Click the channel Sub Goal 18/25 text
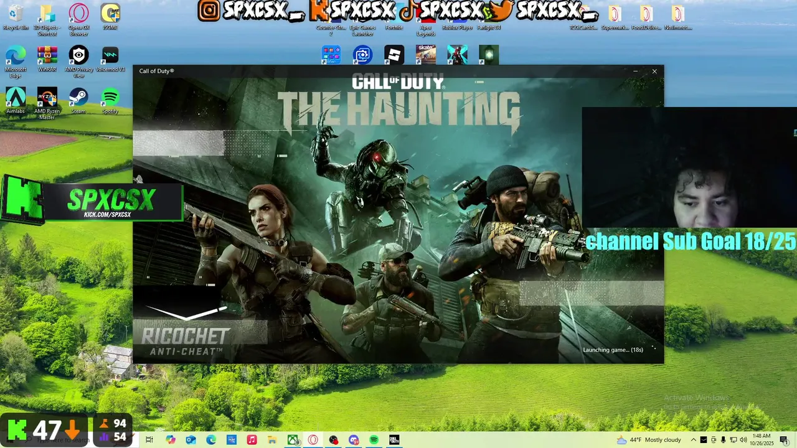Image resolution: width=797 pixels, height=448 pixels. click(x=691, y=241)
